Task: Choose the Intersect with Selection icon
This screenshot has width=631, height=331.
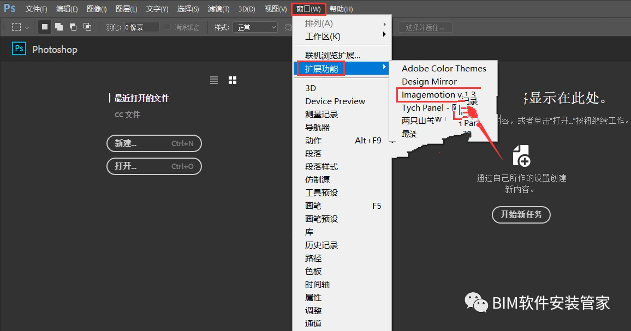Action: point(87,27)
